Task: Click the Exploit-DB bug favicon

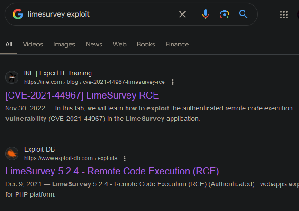Action: point(12,154)
